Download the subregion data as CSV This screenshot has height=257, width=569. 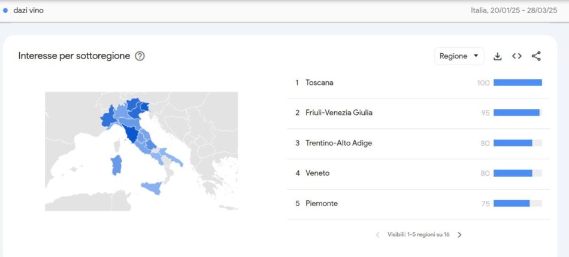[x=497, y=56]
